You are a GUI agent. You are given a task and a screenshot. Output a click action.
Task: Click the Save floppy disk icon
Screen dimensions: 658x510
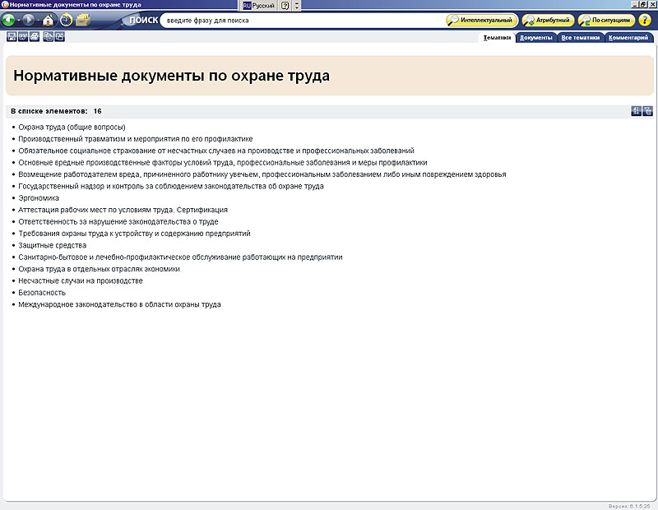click(x=11, y=37)
